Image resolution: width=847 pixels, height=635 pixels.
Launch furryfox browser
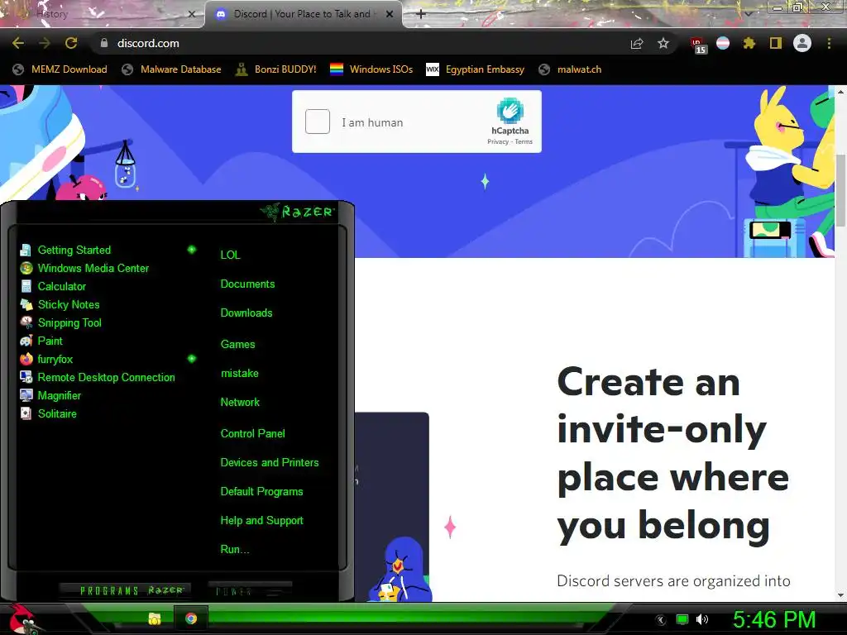coord(46,359)
